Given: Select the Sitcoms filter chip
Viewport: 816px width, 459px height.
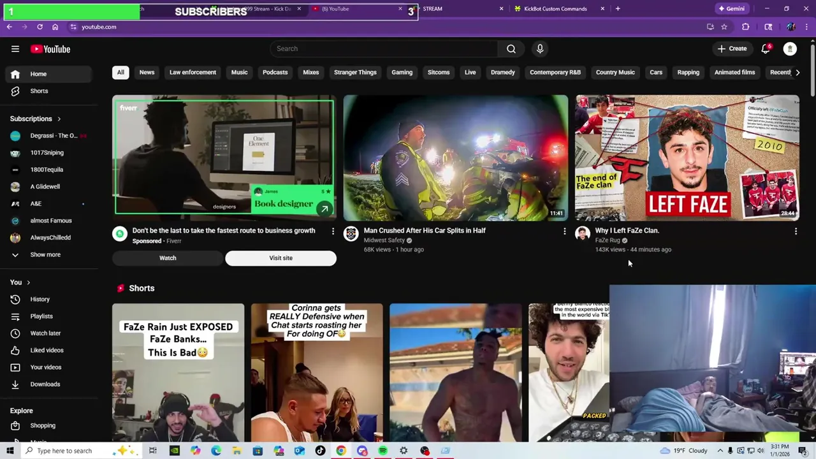Looking at the screenshot, I should coord(439,72).
